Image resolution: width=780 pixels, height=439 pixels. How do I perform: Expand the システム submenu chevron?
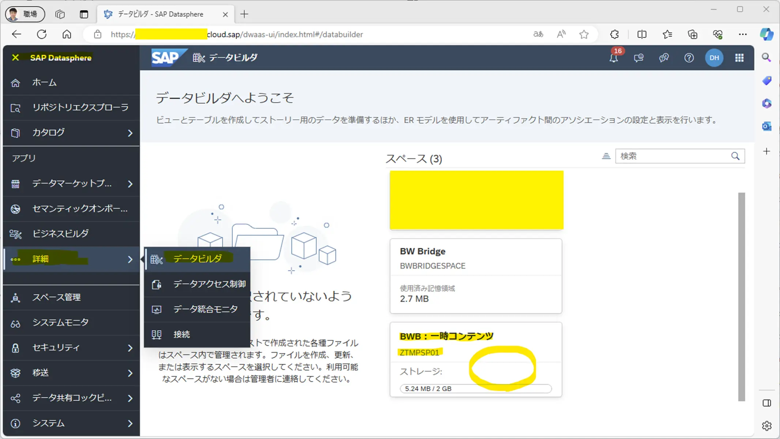click(130, 424)
